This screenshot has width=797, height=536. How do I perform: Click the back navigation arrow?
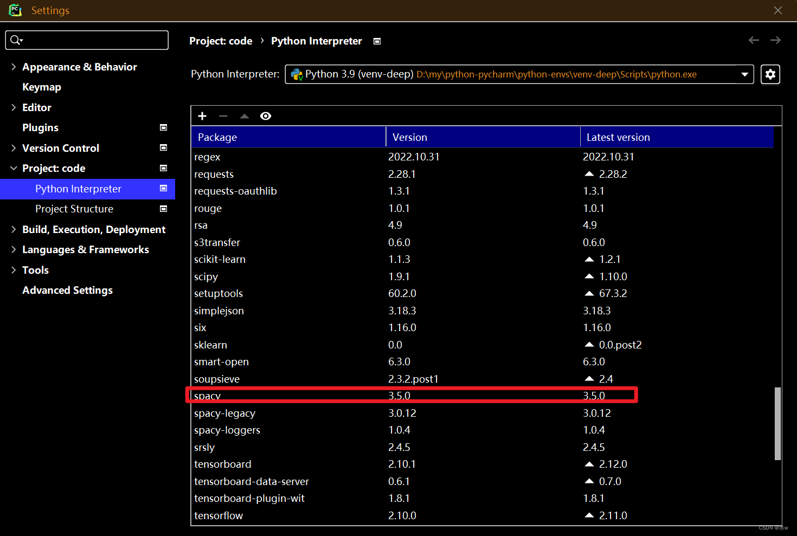(x=754, y=40)
